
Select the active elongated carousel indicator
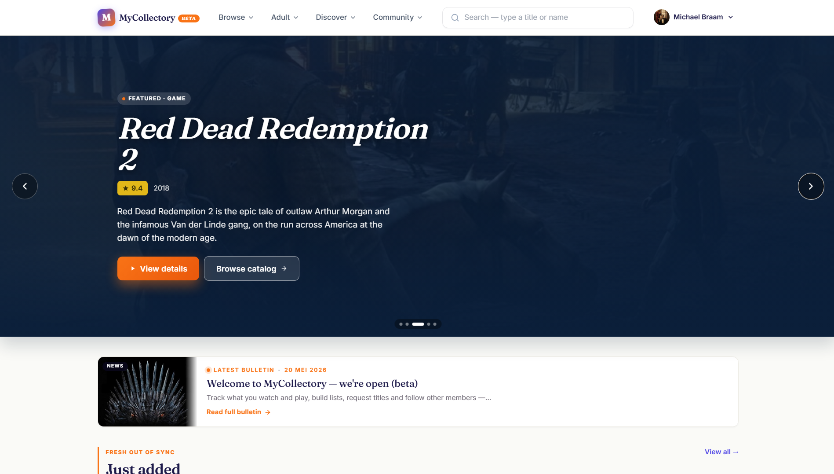418,324
